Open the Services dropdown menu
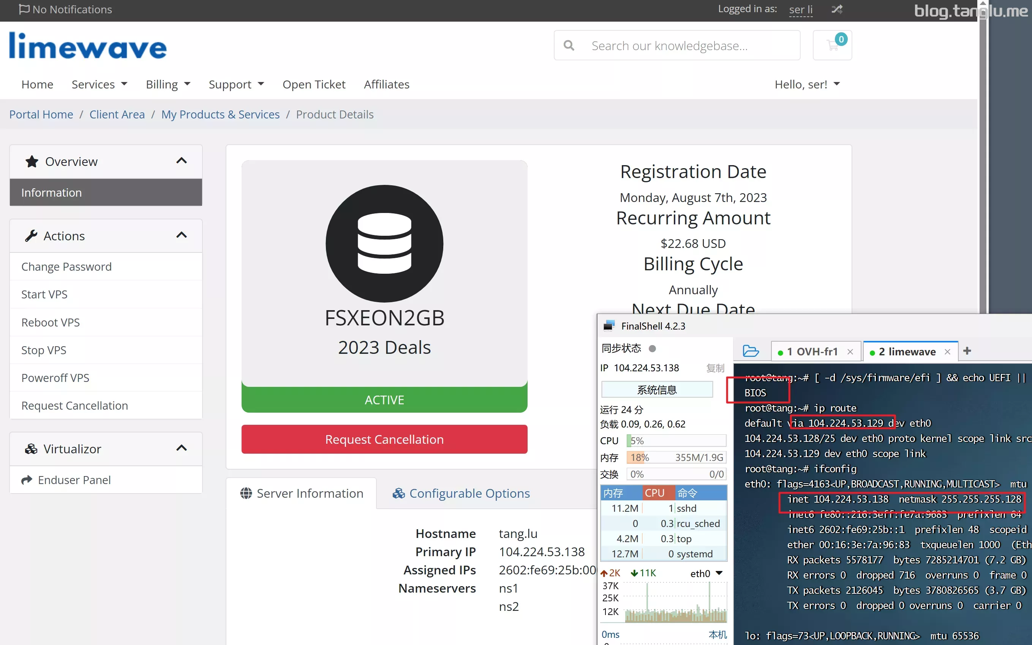 click(x=100, y=84)
